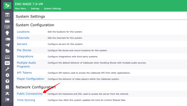Viewport: 187px width, 106px height.
Task: Open the gear settings icon in sidebar
Action: 7,75
